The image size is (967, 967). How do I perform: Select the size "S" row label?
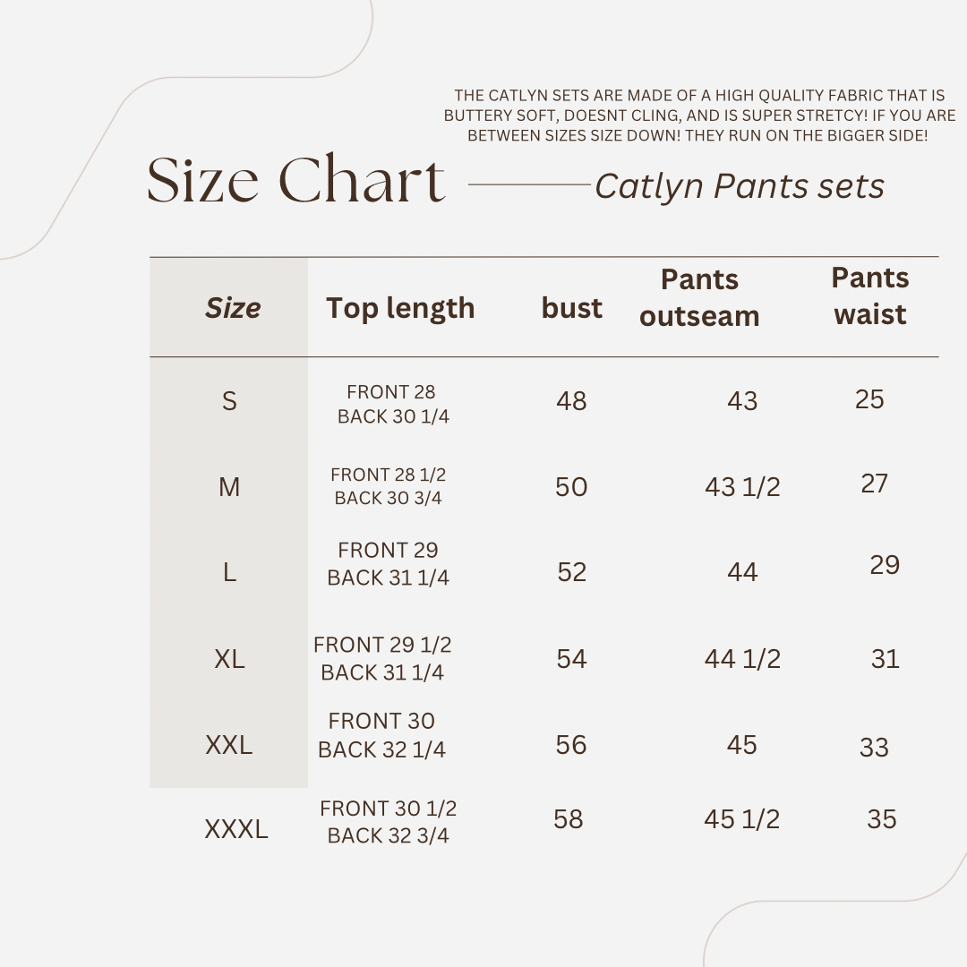[229, 401]
